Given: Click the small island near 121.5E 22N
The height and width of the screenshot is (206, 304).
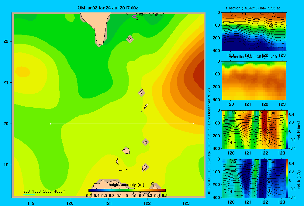Looking at the screenshot, I should coord(130,39).
